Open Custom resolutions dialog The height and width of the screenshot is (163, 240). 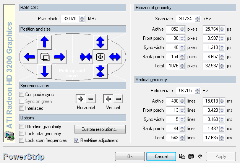[100, 129]
